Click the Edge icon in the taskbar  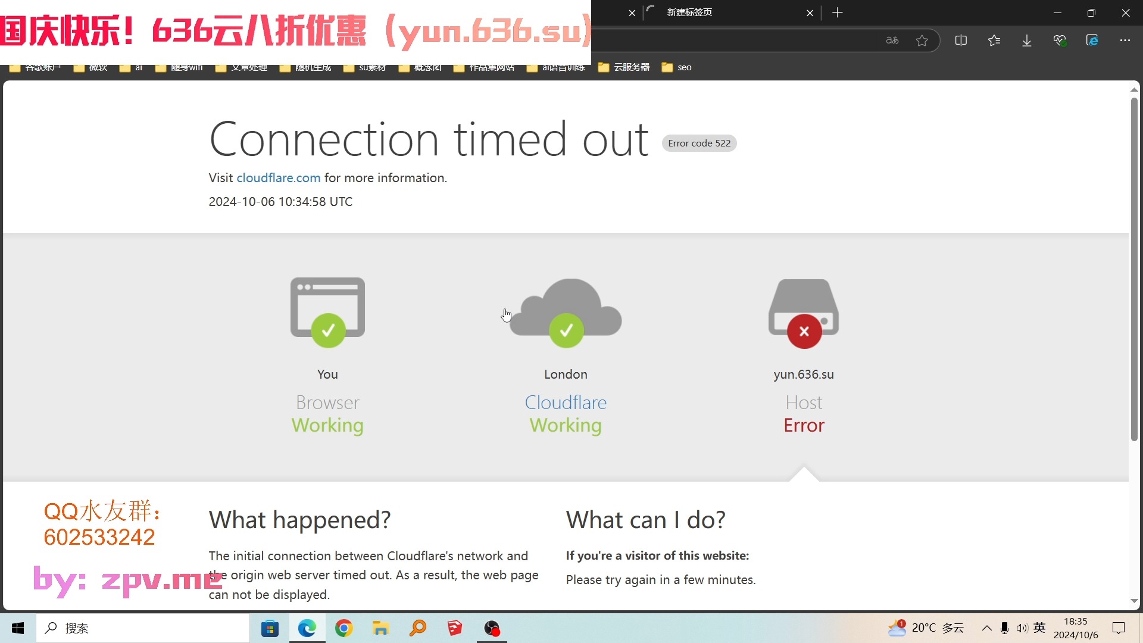tap(307, 628)
